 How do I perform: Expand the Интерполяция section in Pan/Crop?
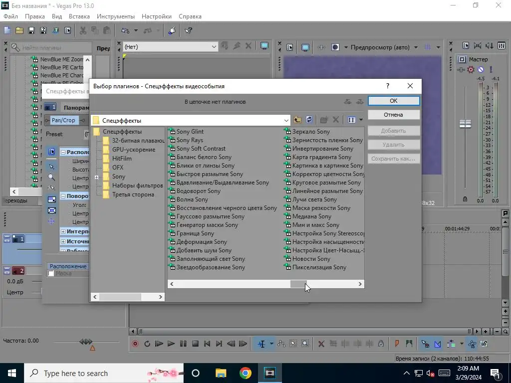[63, 231]
